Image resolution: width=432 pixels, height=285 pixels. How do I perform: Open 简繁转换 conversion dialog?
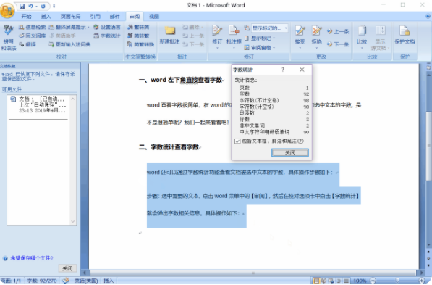[140, 44]
